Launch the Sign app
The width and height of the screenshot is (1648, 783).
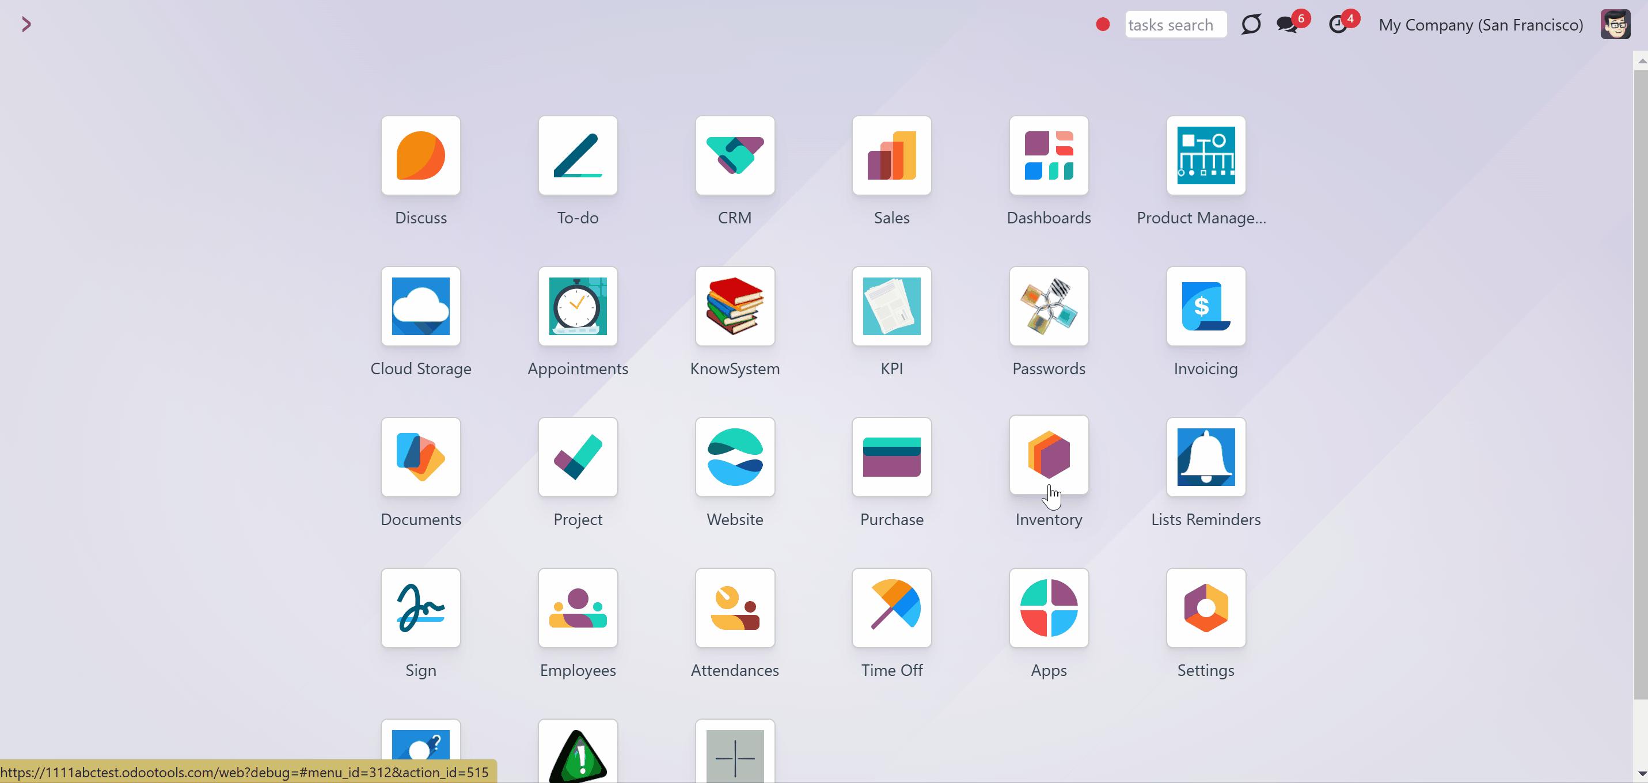tap(420, 608)
